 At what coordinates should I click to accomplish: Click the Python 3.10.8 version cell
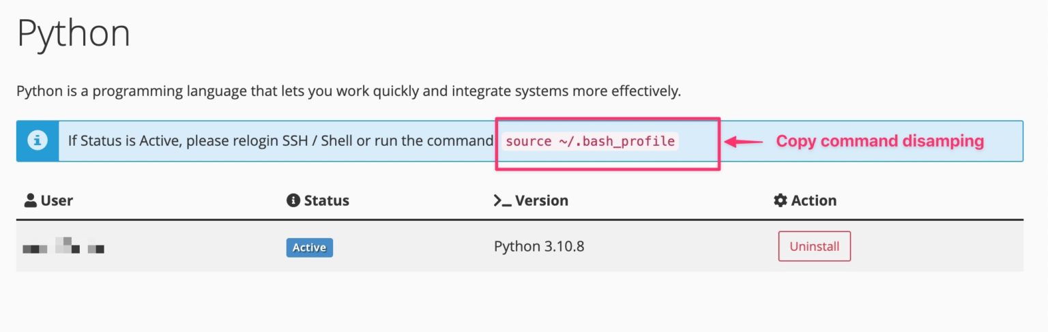(539, 246)
